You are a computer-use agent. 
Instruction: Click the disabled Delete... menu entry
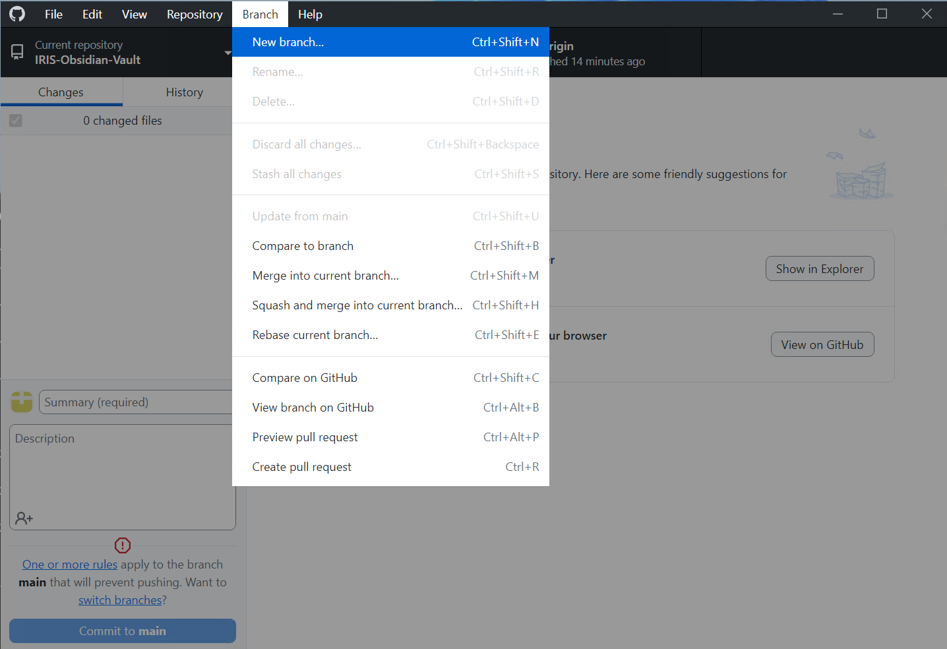[390, 102]
